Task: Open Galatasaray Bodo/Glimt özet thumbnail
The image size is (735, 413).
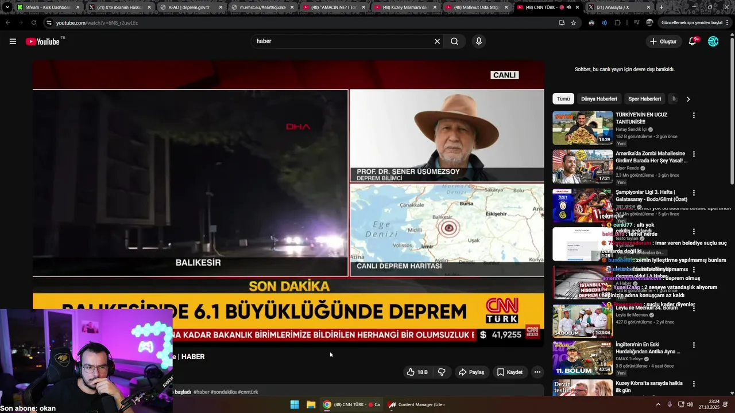Action: click(x=582, y=205)
